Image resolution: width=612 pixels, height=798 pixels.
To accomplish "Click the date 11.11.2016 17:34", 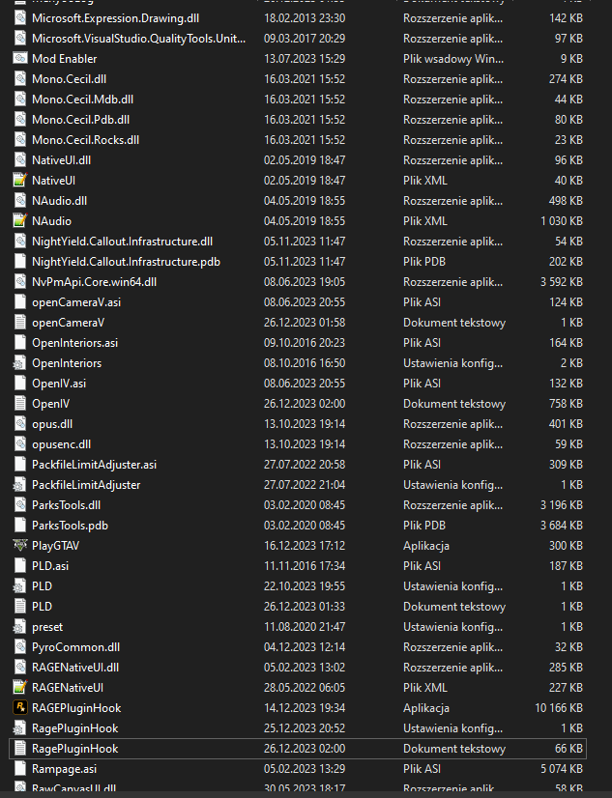I will 304,566.
